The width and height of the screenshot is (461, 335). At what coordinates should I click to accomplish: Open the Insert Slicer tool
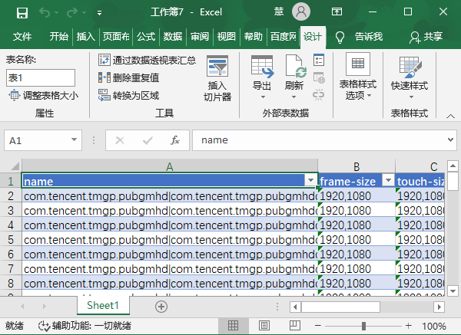[x=217, y=80]
